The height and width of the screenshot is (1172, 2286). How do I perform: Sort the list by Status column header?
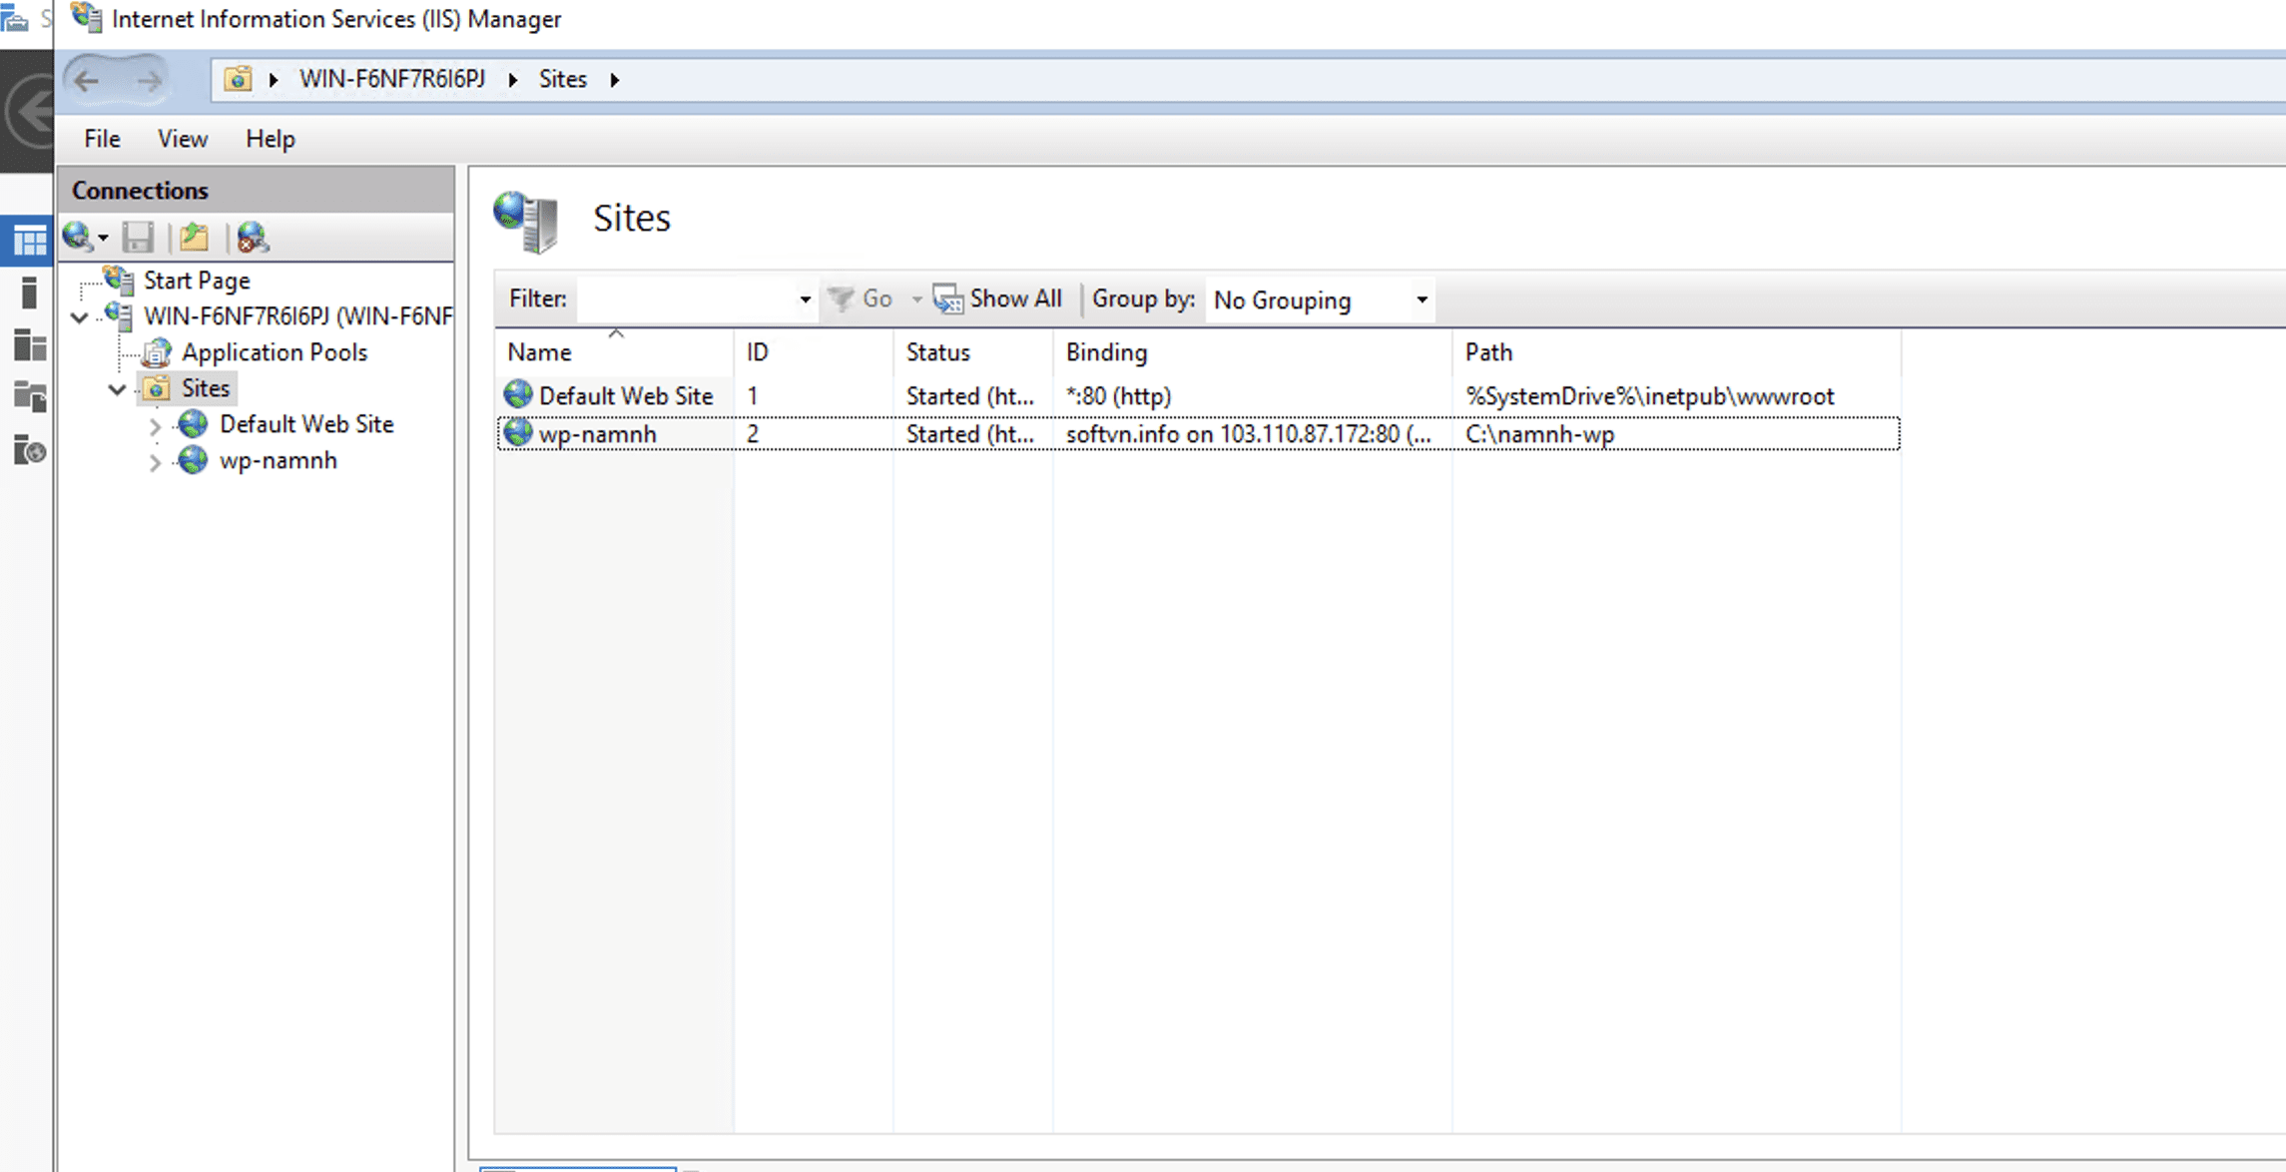(937, 352)
